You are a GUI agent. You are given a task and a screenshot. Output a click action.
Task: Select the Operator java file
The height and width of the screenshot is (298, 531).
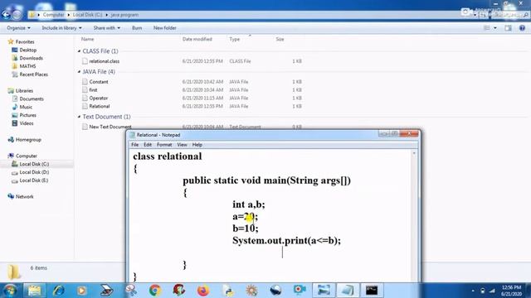(98, 98)
